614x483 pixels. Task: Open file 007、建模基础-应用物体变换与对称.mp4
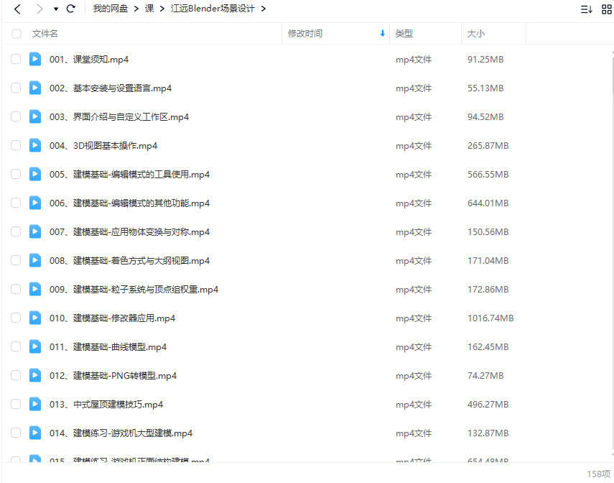(129, 231)
